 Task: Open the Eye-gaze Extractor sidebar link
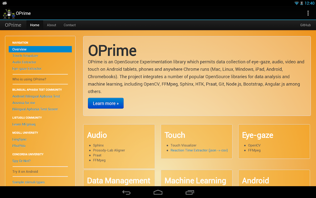point(27,68)
